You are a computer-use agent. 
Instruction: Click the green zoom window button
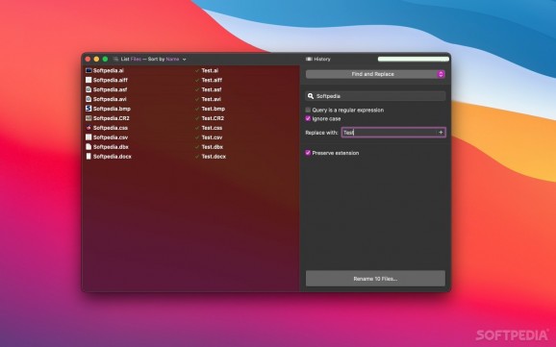point(105,60)
